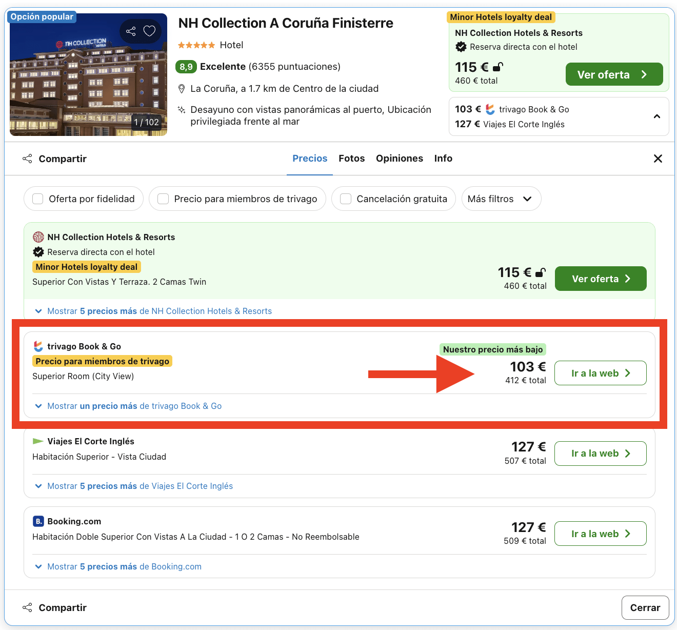677x630 pixels.
Task: Open the Fotos tab
Action: click(351, 158)
